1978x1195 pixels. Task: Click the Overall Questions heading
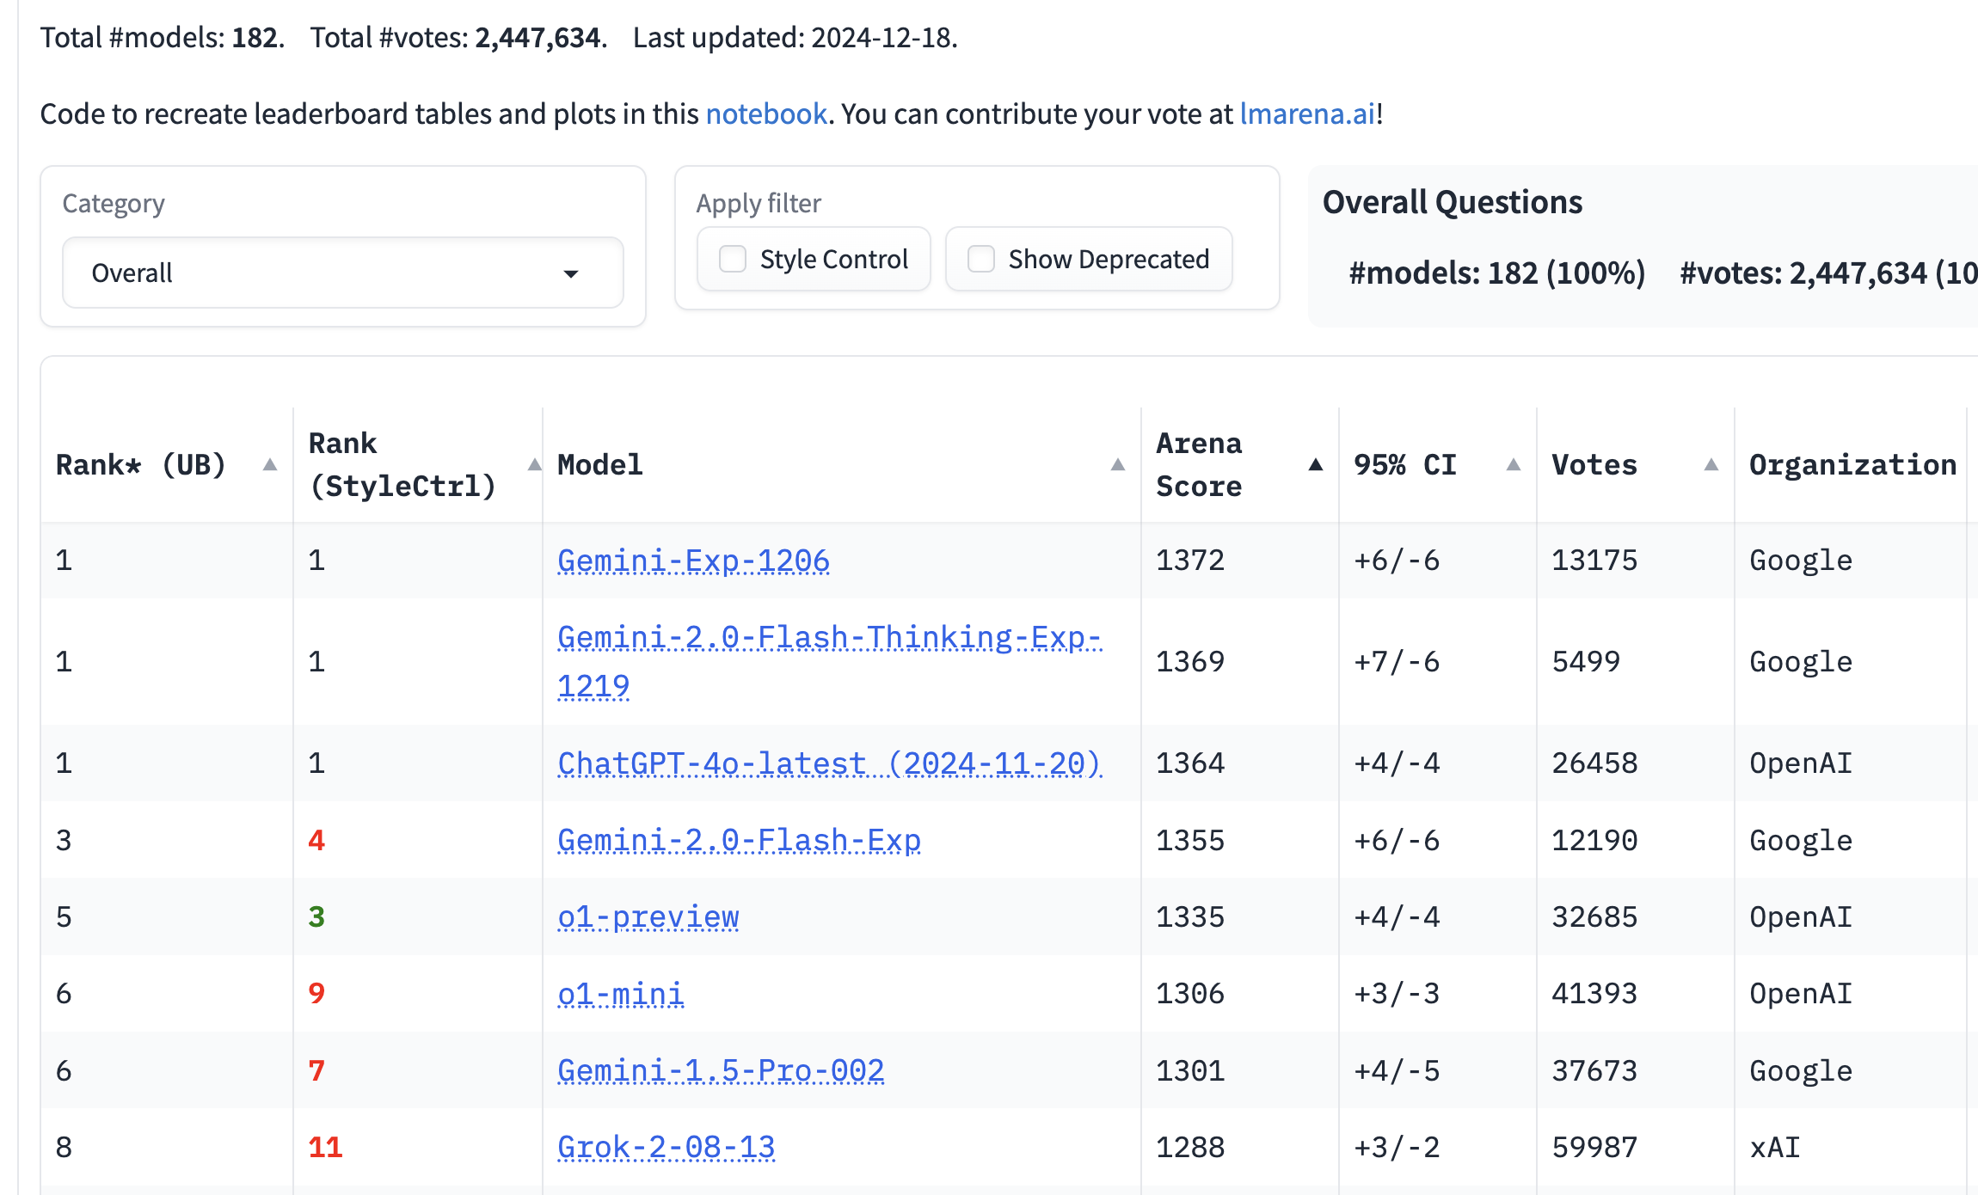tap(1453, 202)
